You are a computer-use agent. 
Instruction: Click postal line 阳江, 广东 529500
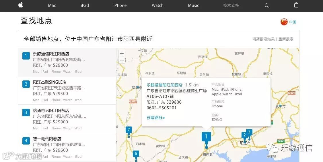coord(50,94)
